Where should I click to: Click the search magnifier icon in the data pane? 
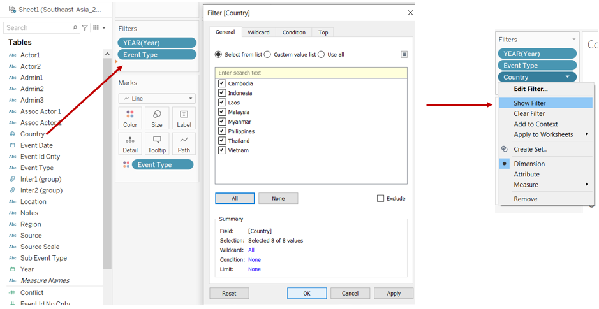click(75, 28)
